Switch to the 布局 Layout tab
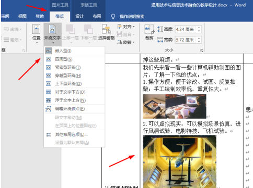Image resolution: width=253 pixels, height=188 pixels. (97, 16)
